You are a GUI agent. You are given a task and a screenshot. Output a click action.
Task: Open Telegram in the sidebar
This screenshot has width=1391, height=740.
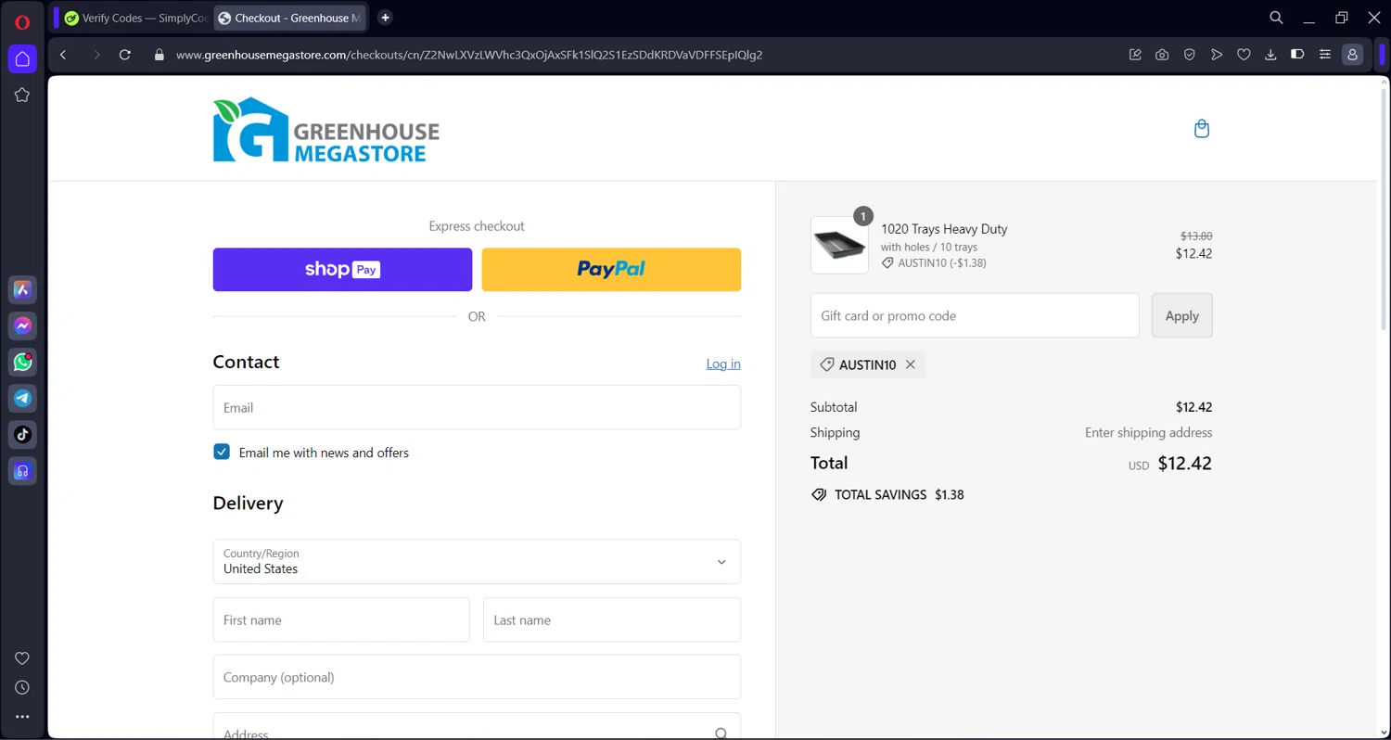point(22,399)
